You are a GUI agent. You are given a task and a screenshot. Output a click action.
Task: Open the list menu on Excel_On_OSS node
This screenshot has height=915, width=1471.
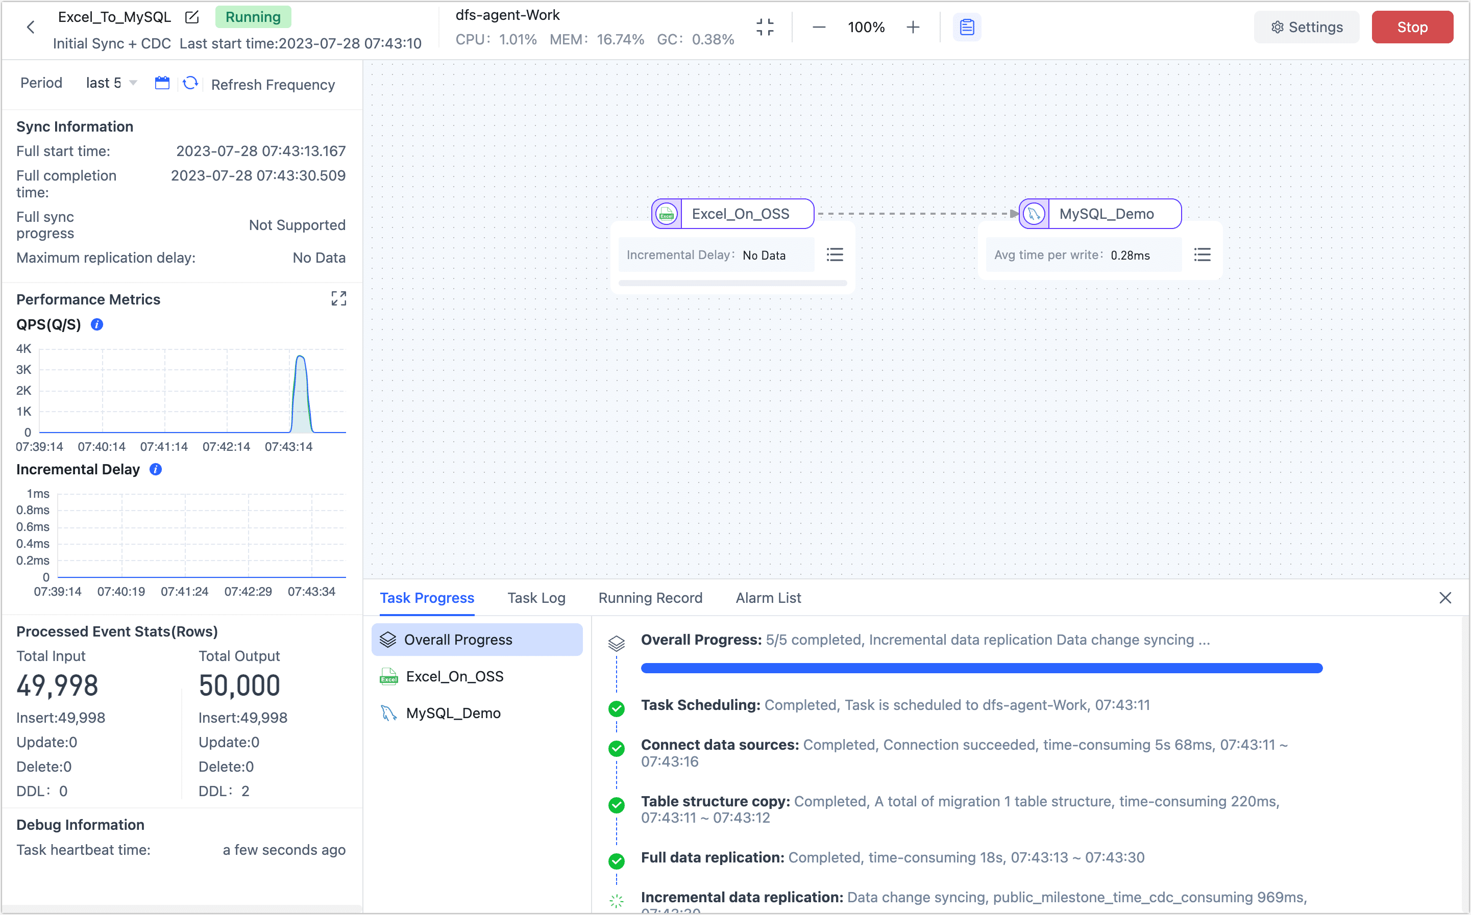[835, 255]
